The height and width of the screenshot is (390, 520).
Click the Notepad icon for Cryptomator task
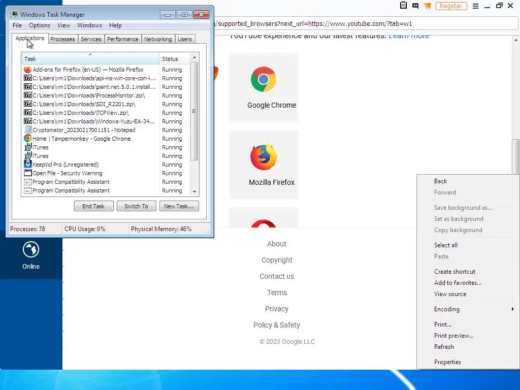click(28, 130)
